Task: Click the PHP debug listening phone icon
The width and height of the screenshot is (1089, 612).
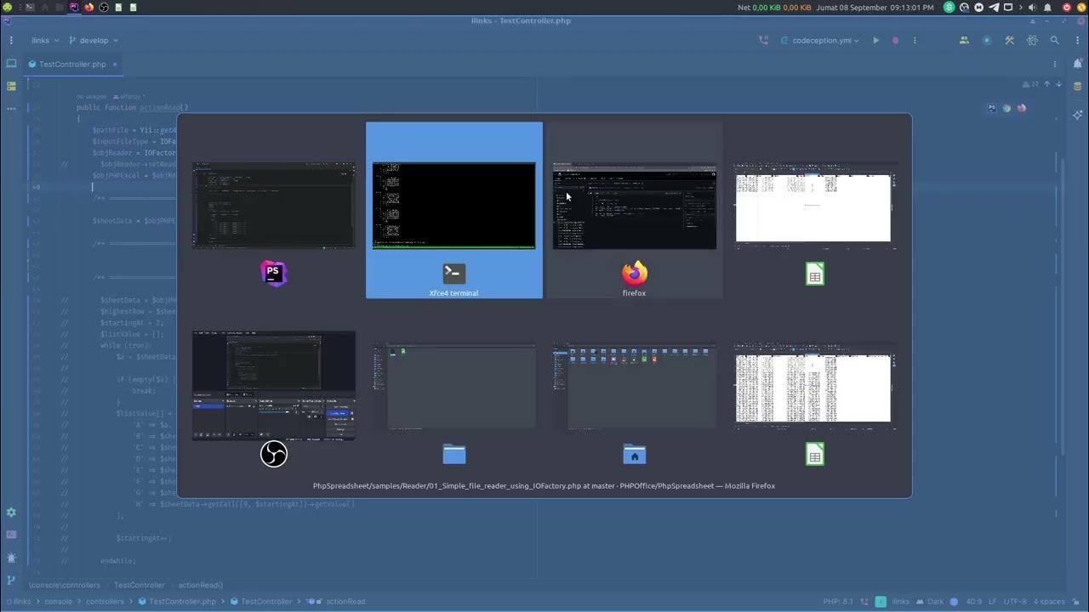Action: pyautogui.click(x=763, y=40)
